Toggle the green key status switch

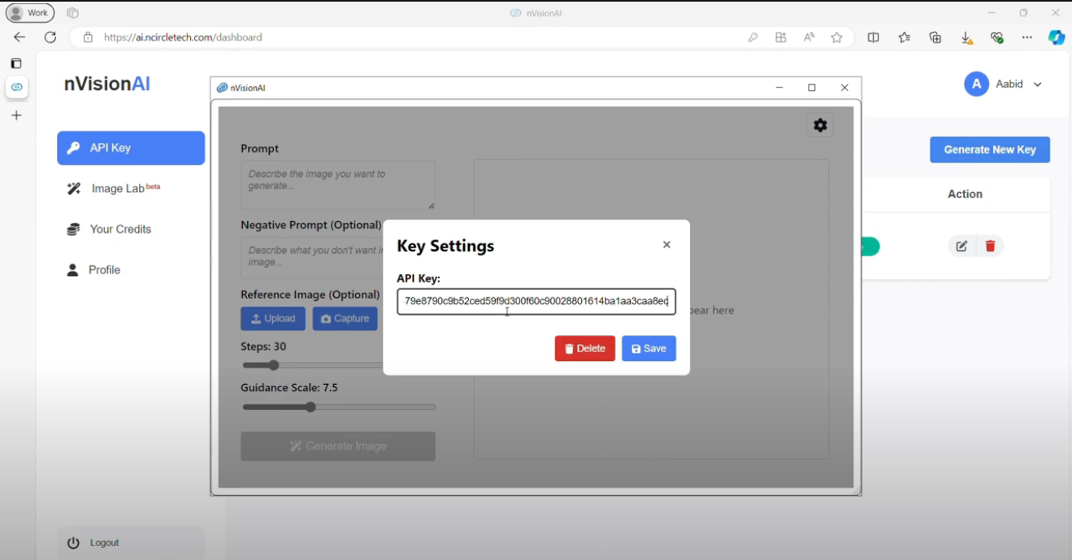(x=870, y=247)
